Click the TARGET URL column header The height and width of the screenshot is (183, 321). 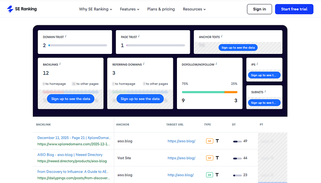175,125
